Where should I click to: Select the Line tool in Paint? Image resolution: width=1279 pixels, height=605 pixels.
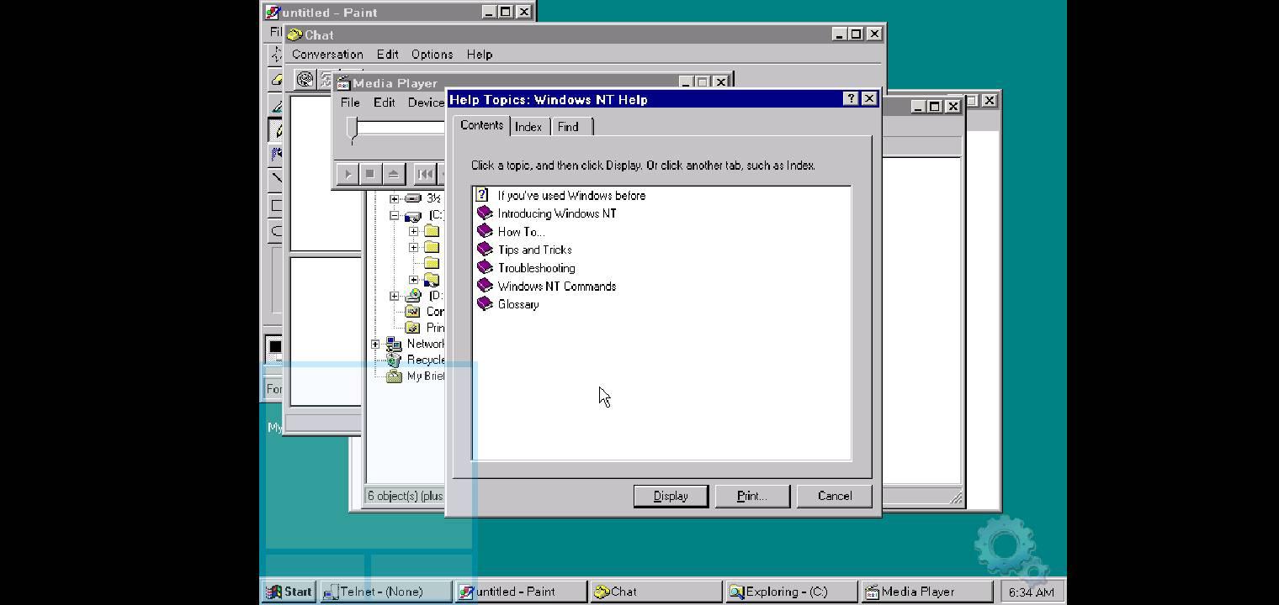(276, 178)
